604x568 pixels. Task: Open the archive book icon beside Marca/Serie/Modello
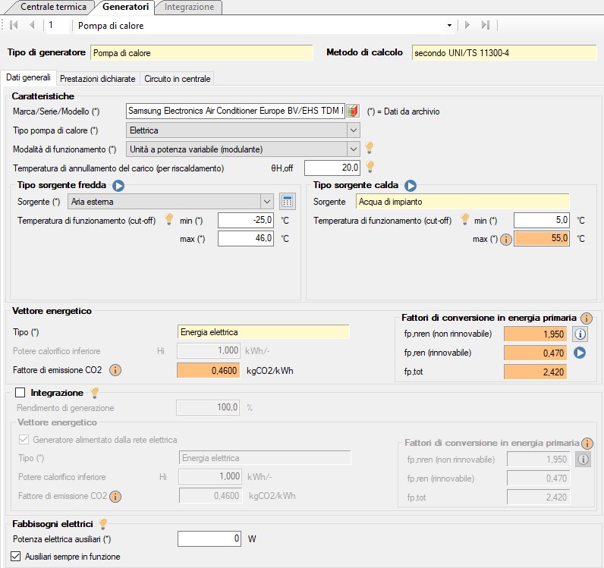click(x=352, y=111)
